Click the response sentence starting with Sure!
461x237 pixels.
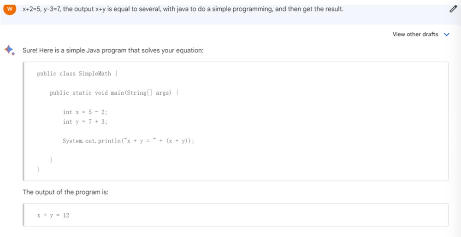[113, 50]
